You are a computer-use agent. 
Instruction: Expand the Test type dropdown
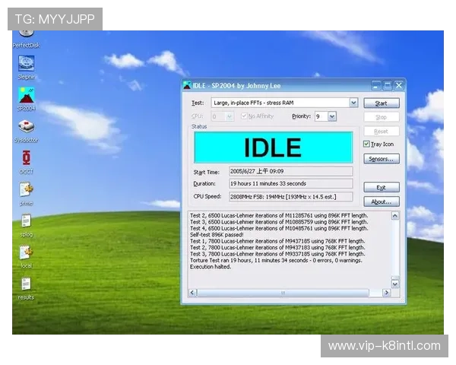coord(353,103)
